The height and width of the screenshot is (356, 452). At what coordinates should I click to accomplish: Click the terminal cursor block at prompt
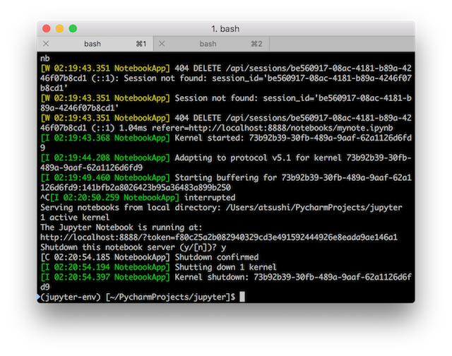[242, 298]
